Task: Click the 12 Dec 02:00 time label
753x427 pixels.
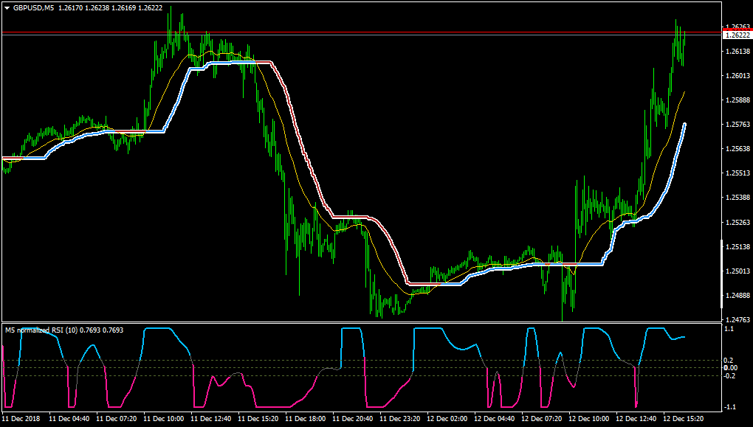Action: (447, 419)
